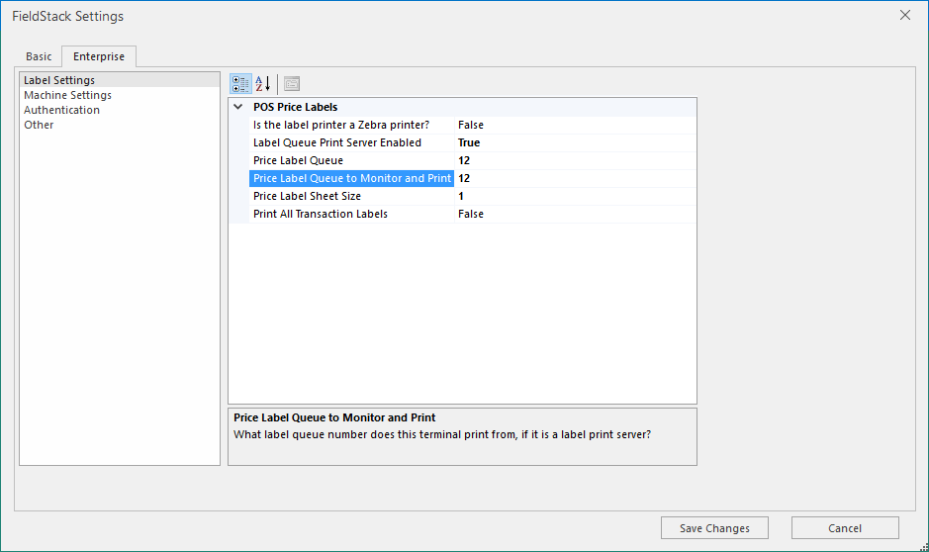The height and width of the screenshot is (552, 929).
Task: Switch to Categorized view in property grid
Action: (x=240, y=83)
